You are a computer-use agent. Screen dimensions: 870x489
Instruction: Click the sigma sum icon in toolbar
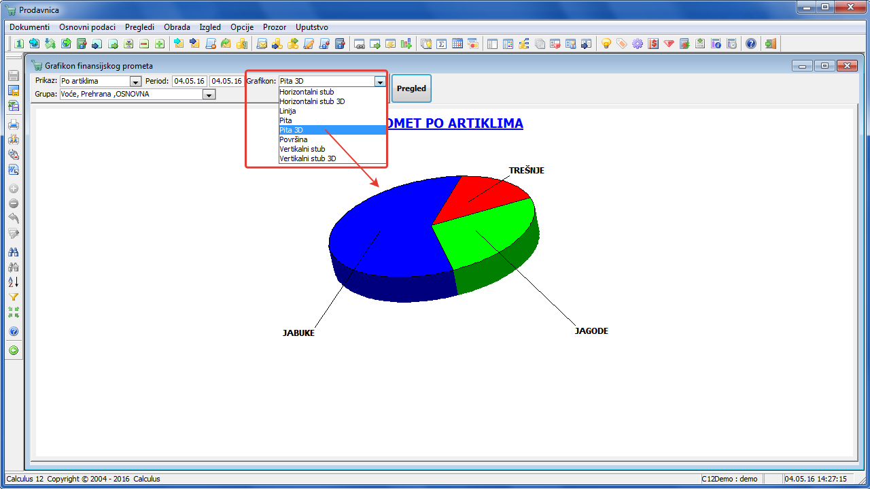pos(442,44)
